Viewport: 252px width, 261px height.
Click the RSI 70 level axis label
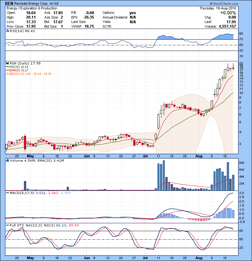[241, 39]
